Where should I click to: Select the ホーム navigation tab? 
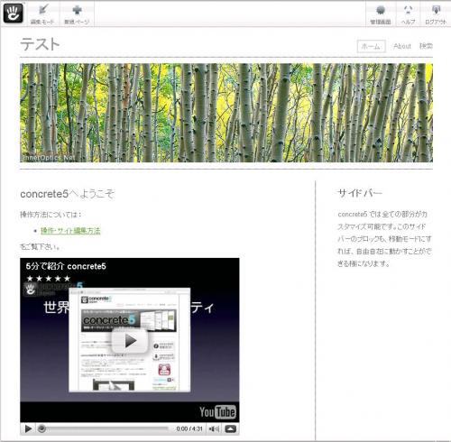371,46
